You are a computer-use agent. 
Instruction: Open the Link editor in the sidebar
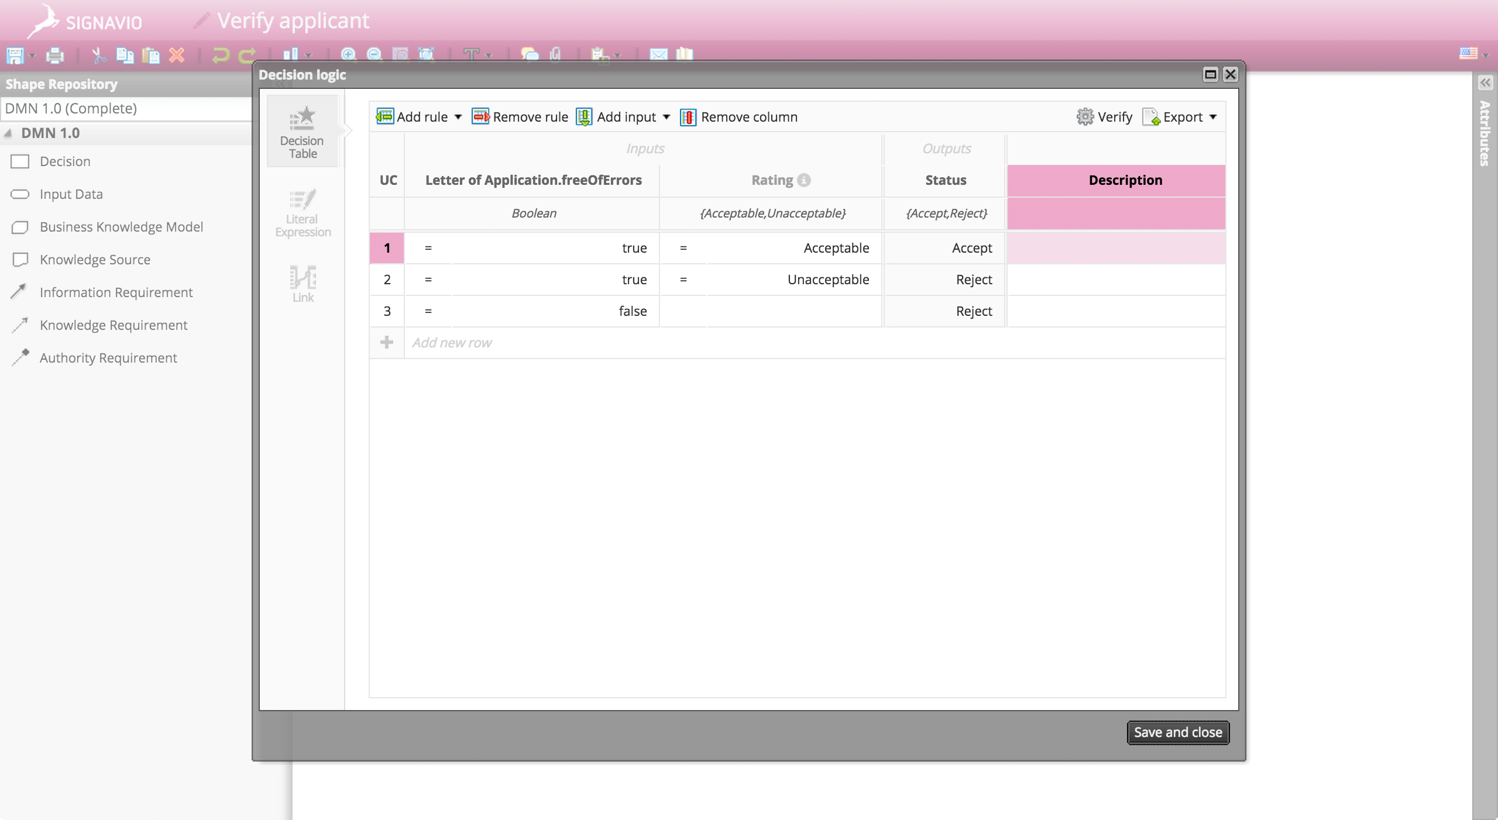pyautogui.click(x=303, y=284)
